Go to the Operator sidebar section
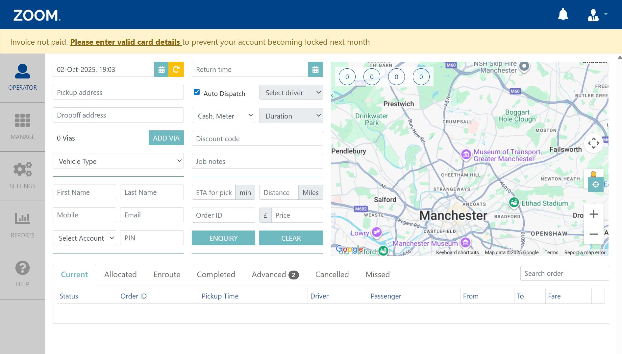The width and height of the screenshot is (622, 354). click(22, 78)
